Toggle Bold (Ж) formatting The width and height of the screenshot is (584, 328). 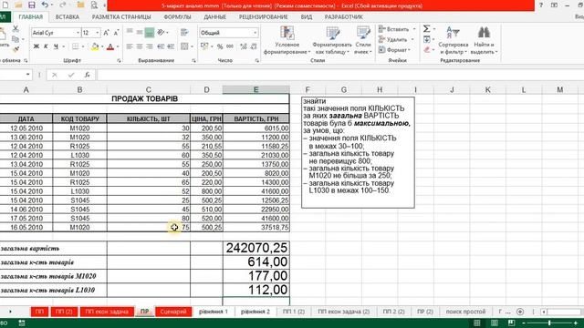pyautogui.click(x=36, y=46)
